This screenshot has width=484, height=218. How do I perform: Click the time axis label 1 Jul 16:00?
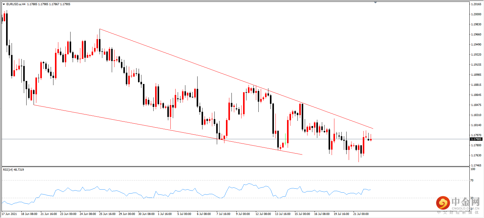165,214
